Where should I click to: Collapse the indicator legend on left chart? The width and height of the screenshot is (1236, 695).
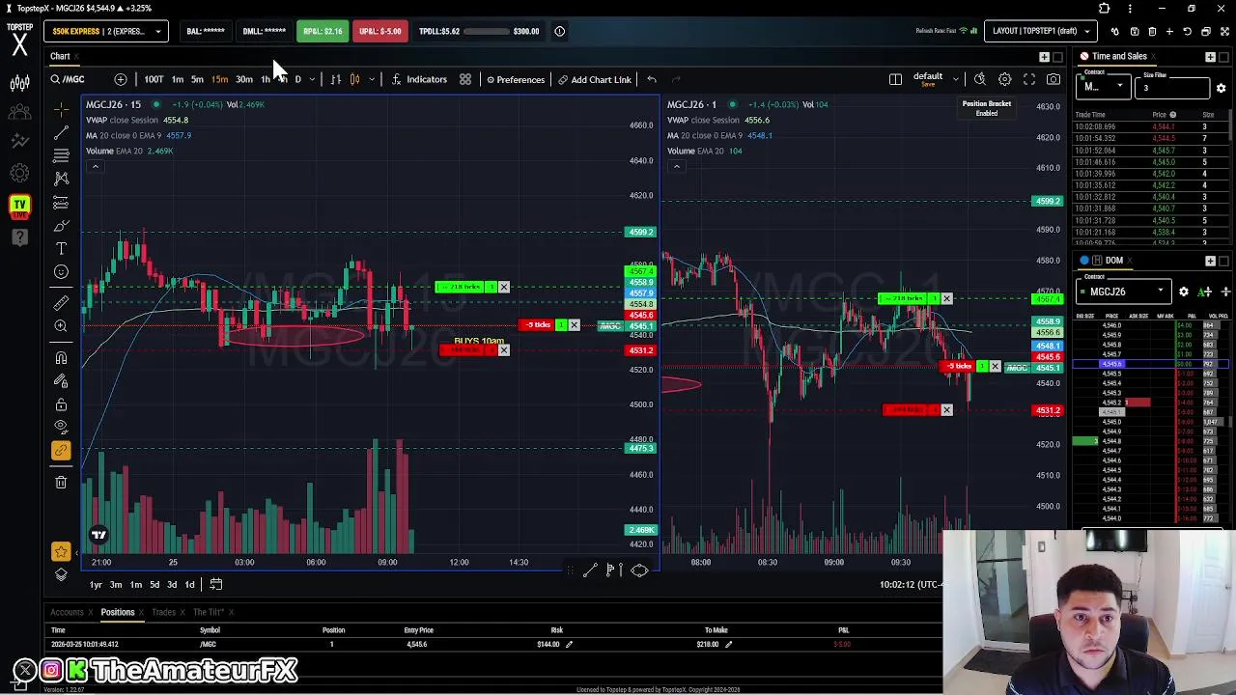point(95,166)
